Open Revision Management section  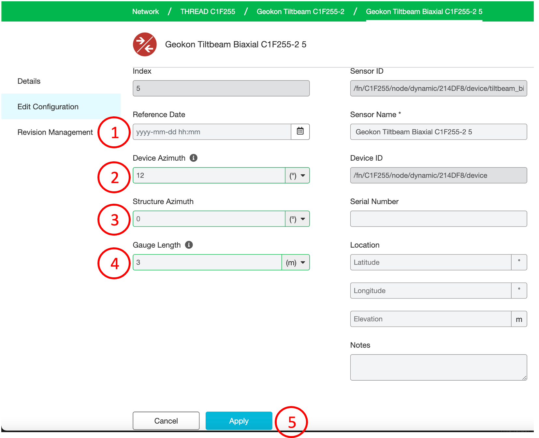pos(55,132)
